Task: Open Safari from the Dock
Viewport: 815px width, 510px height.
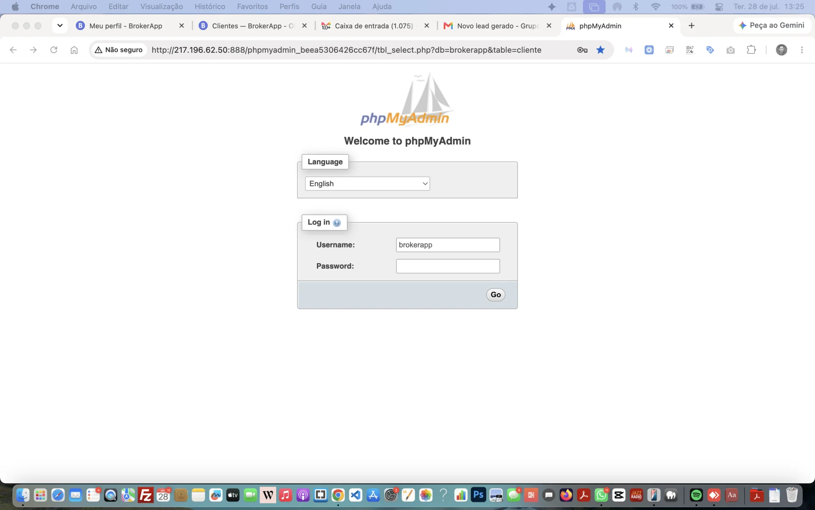Action: coord(58,495)
